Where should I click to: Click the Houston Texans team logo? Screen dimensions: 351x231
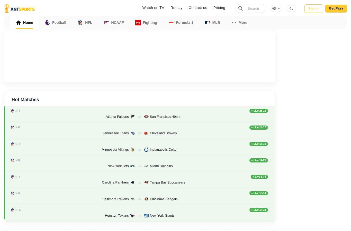[132, 215]
